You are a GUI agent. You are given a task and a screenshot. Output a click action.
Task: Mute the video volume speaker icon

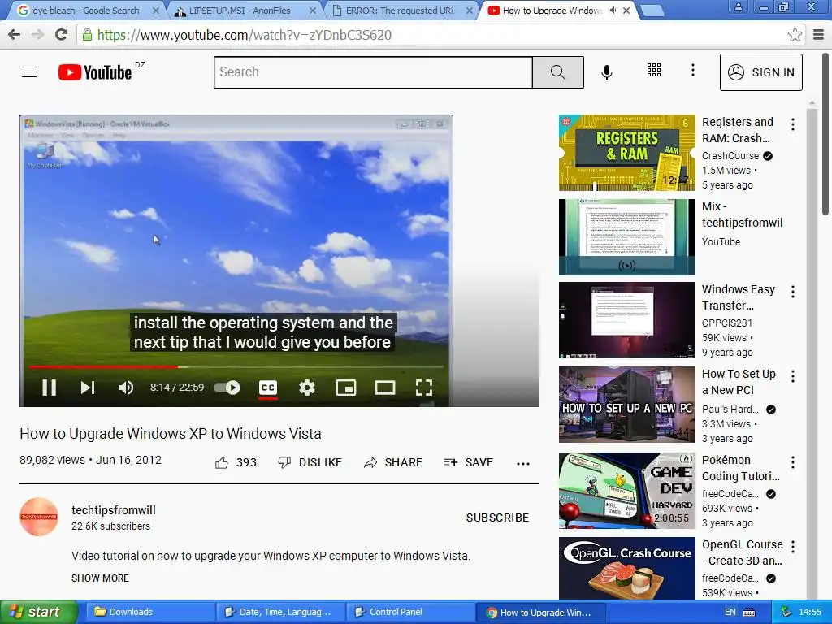coord(126,388)
